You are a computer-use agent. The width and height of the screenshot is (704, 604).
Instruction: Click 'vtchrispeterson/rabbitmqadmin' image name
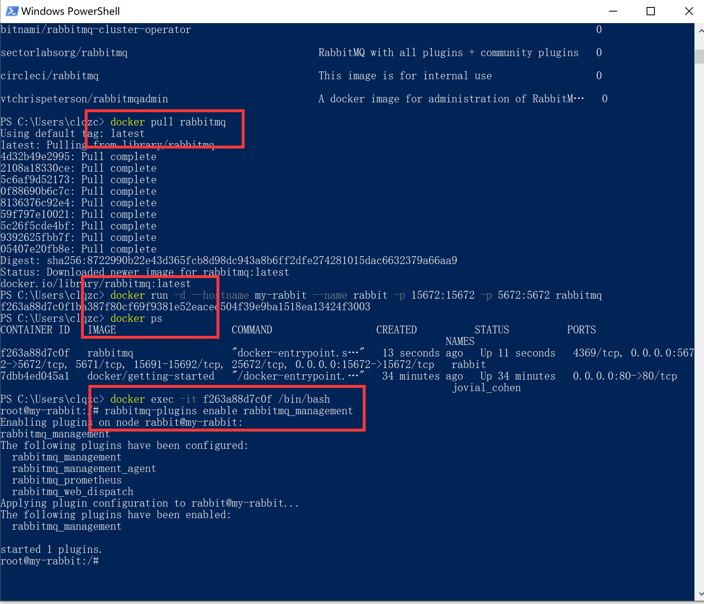tap(84, 99)
